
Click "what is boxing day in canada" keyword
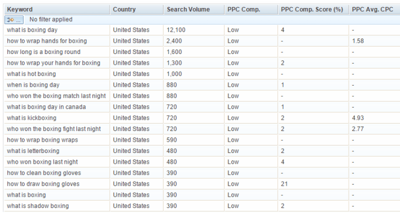(x=47, y=107)
